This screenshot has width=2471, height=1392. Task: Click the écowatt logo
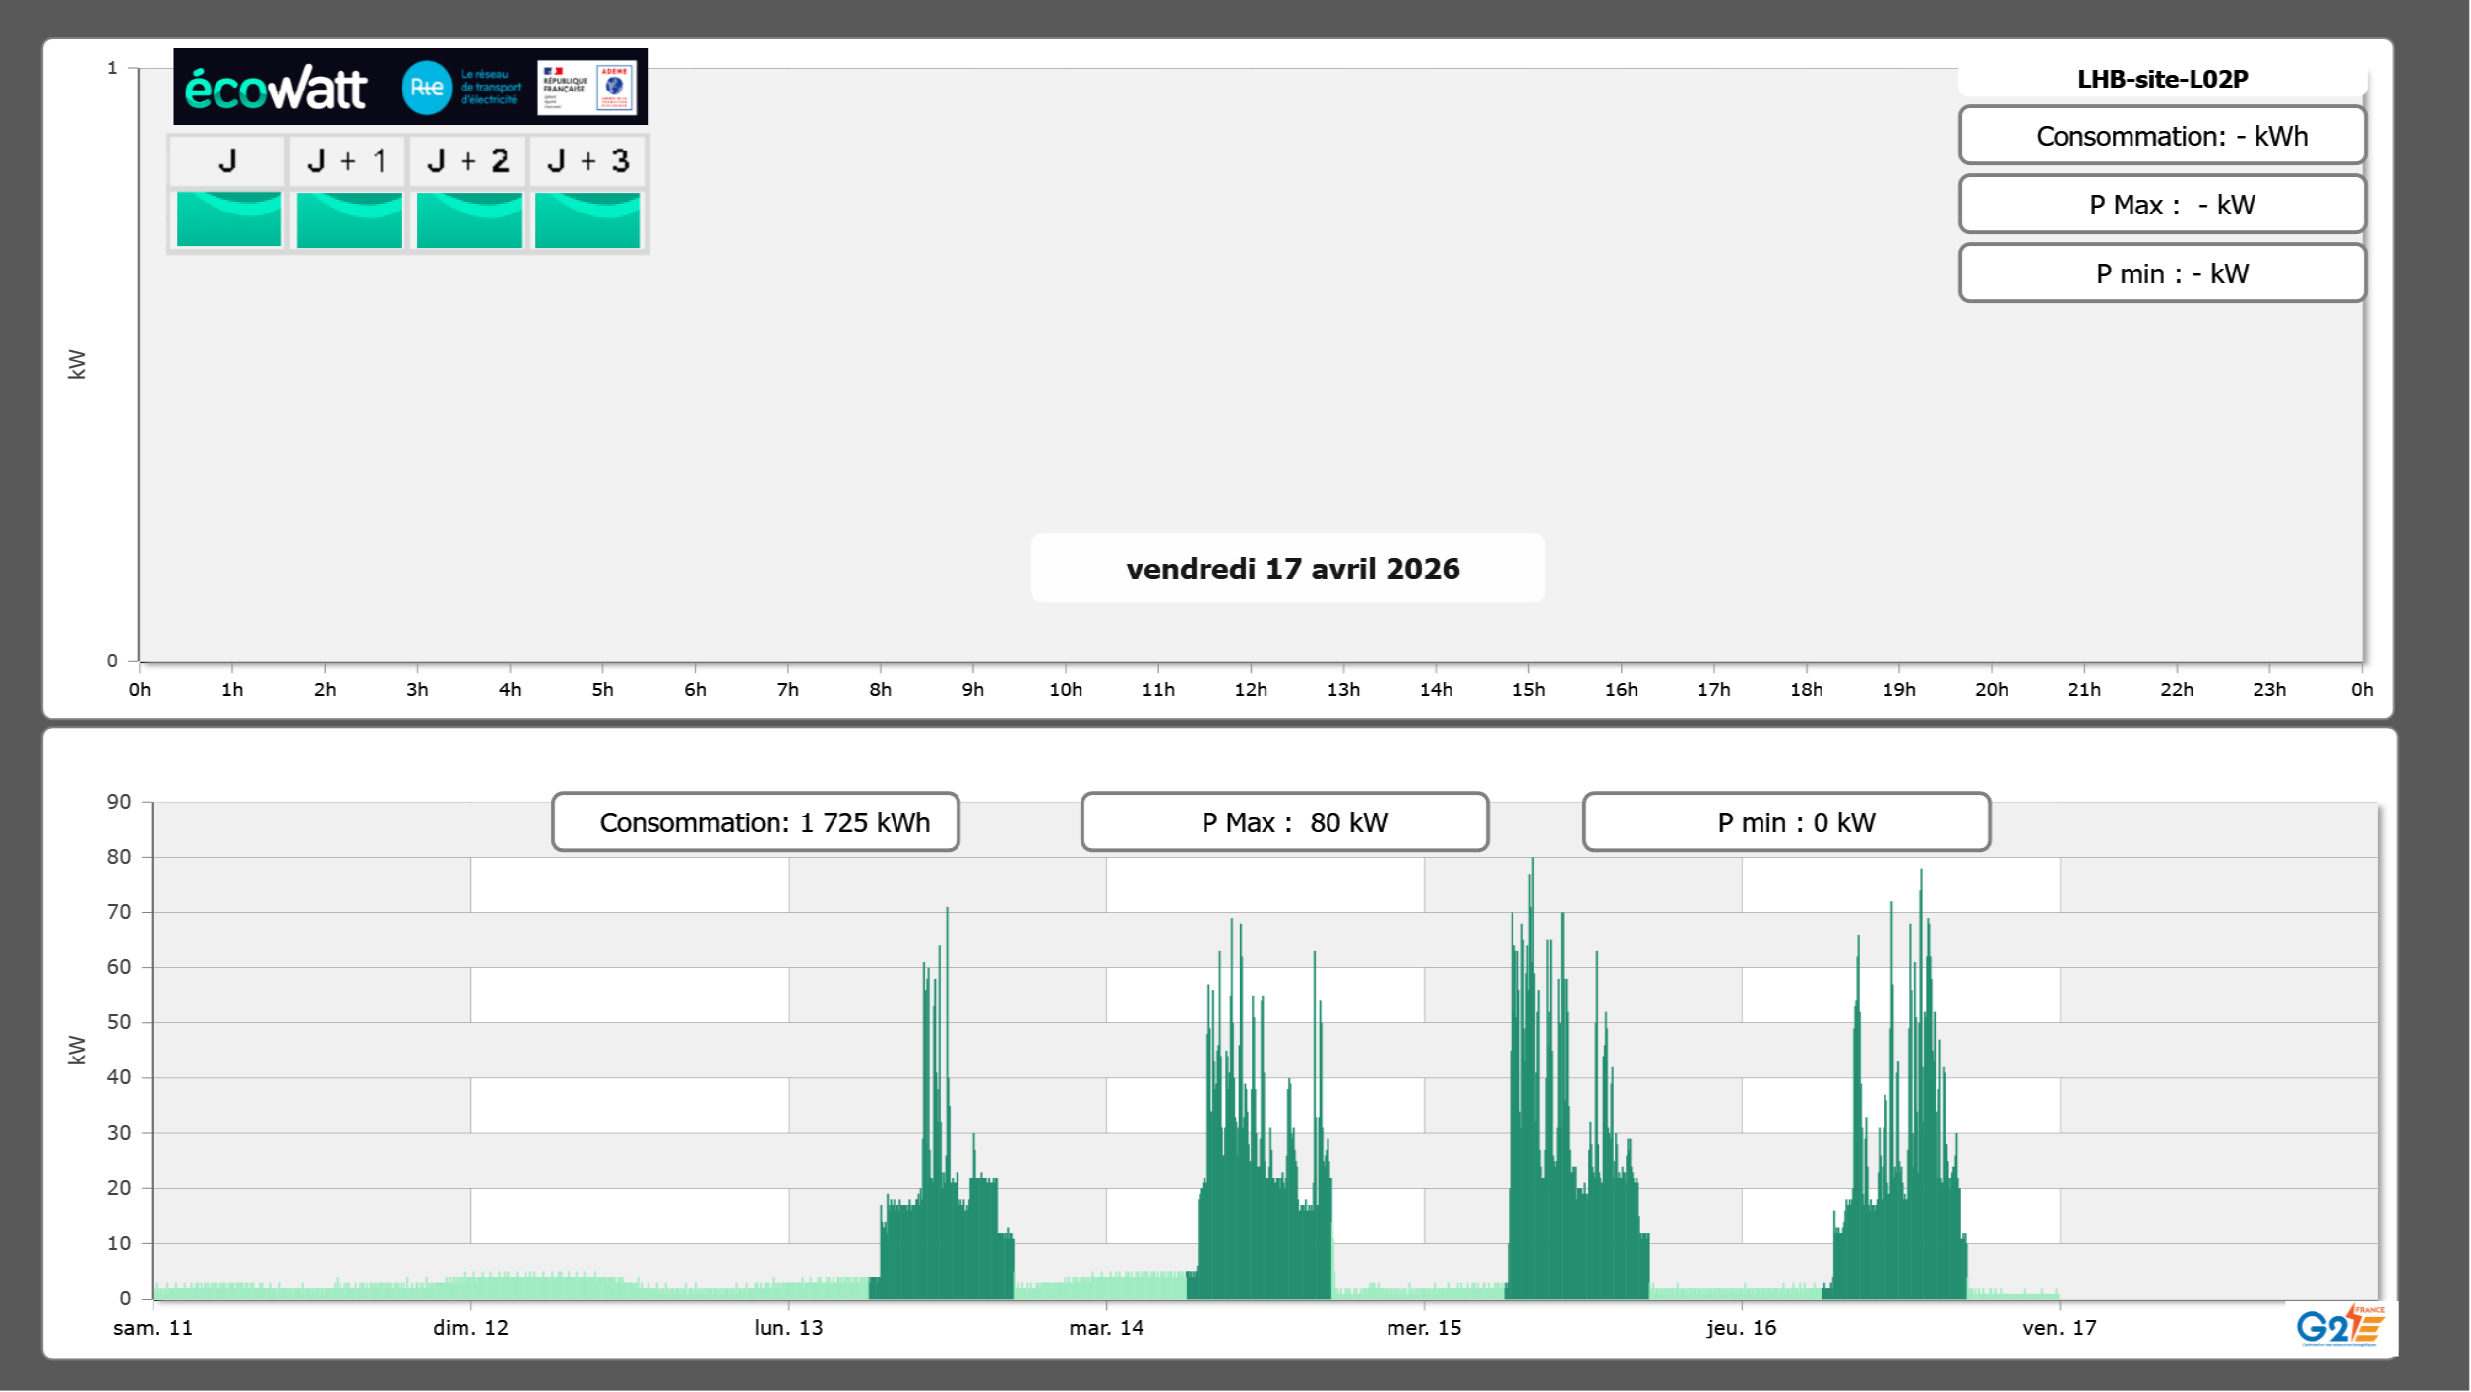coord(276,89)
